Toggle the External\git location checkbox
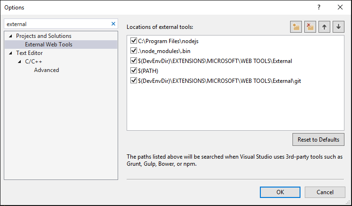 (x=133, y=81)
